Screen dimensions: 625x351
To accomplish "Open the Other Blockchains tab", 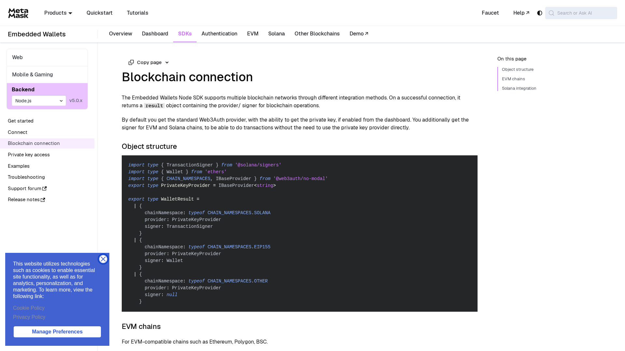I will (317, 34).
